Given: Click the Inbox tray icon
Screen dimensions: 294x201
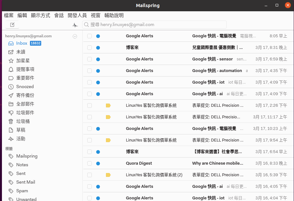Looking at the screenshot, I should 11,43.
